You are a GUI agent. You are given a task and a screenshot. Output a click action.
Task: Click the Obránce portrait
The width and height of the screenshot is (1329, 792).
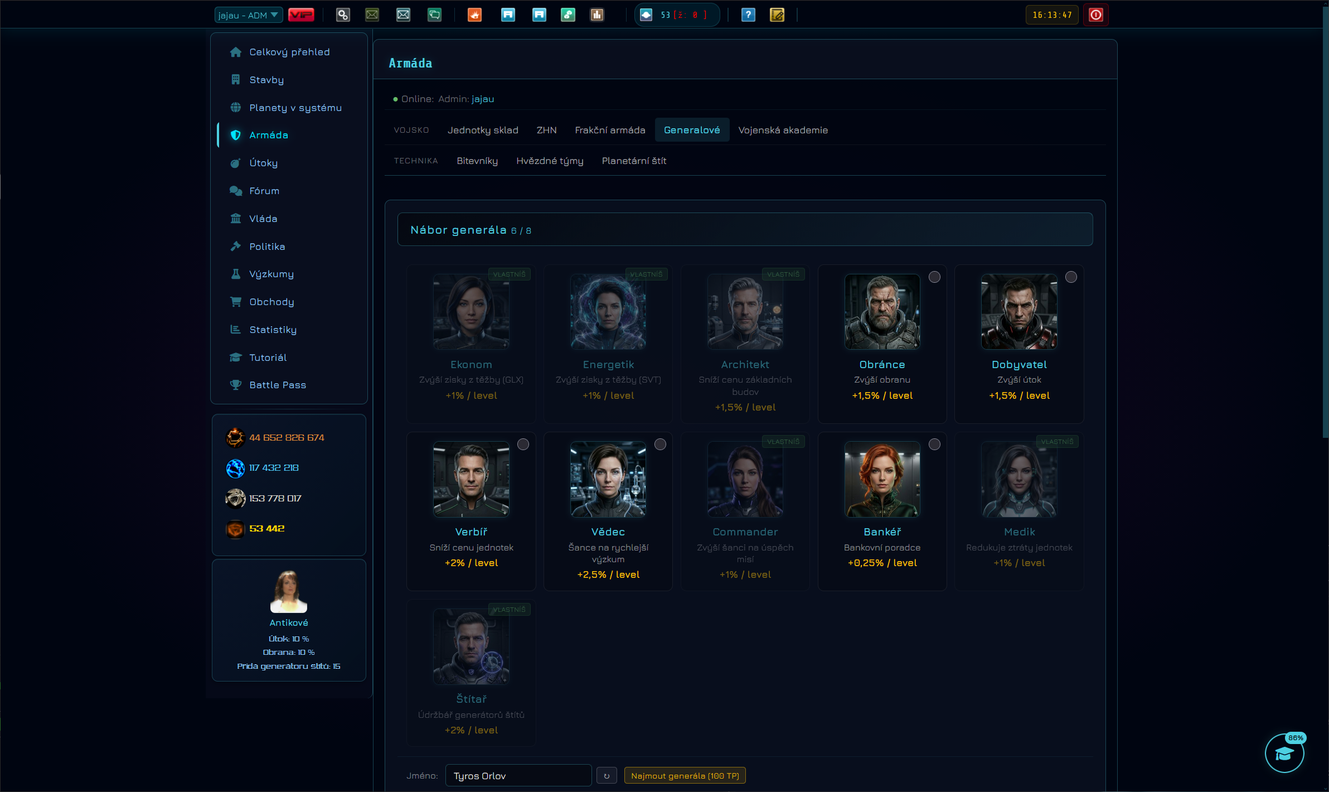pyautogui.click(x=882, y=312)
